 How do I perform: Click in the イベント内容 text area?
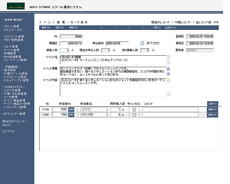pyautogui.click(x=113, y=87)
